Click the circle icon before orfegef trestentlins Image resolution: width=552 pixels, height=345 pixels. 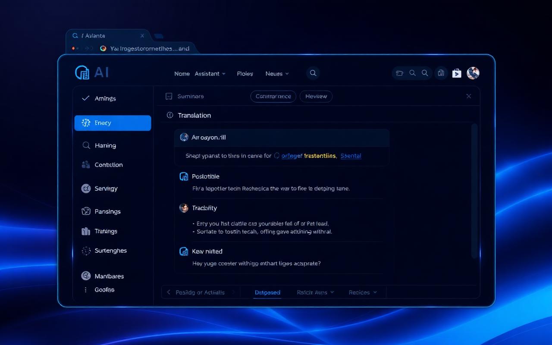[277, 156]
